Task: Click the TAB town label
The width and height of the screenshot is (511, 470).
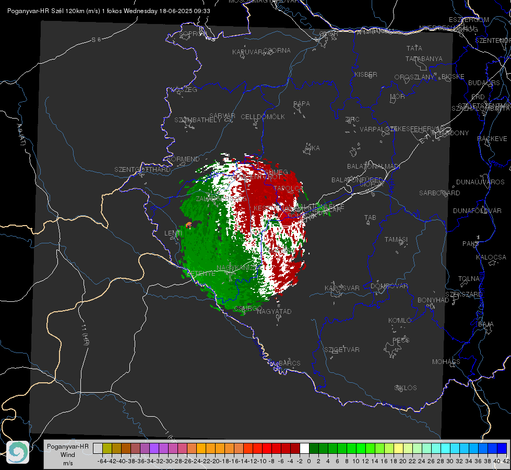Action: [x=370, y=217]
